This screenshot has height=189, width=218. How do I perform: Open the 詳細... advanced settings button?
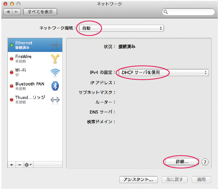182,162
